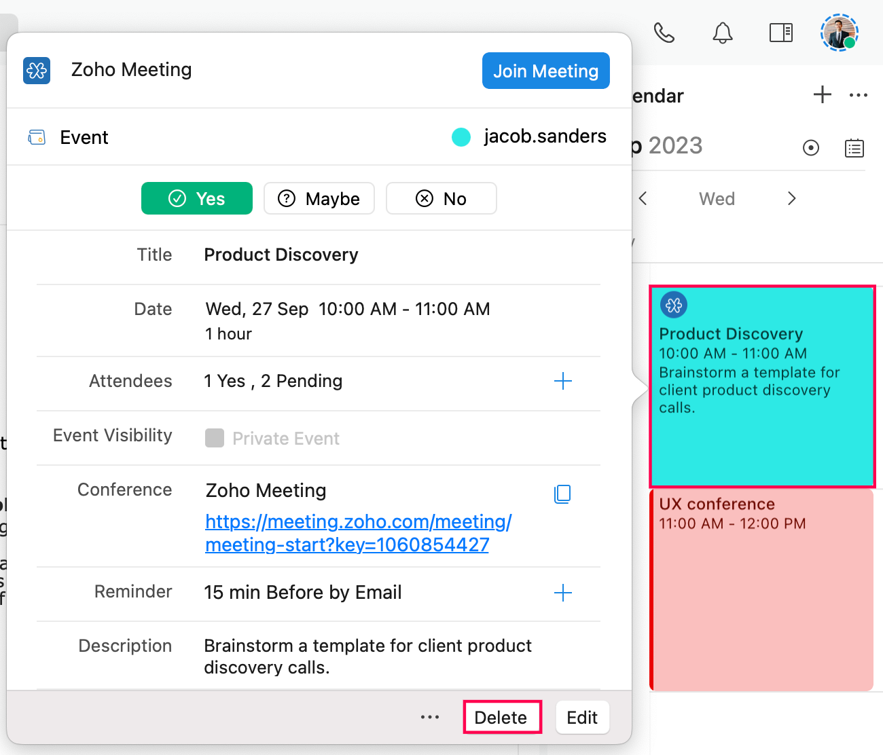Go to the next day with the right chevron
Screen dimensions: 883x755
pos(791,198)
